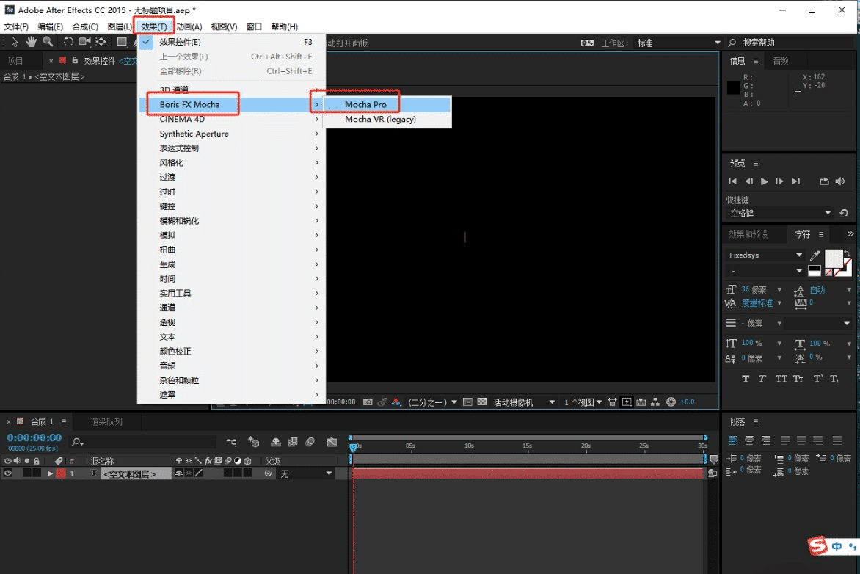Select the Zoom magnifier tool
Image resolution: width=860 pixels, height=574 pixels.
pyautogui.click(x=48, y=42)
